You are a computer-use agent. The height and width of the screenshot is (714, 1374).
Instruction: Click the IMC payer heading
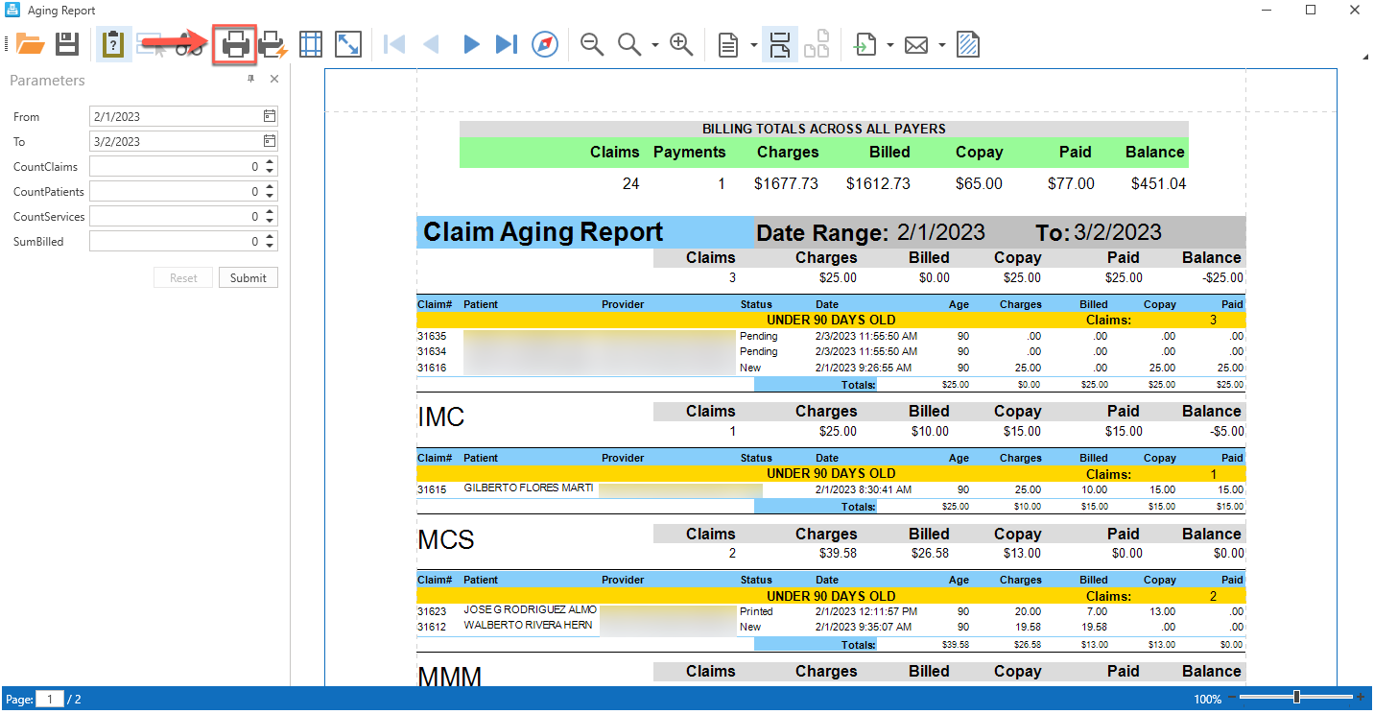(441, 416)
